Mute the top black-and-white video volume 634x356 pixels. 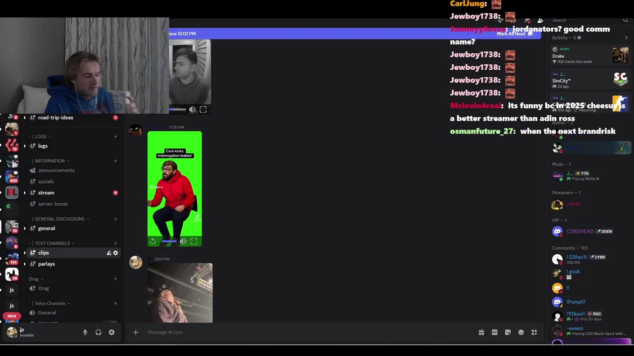192,110
